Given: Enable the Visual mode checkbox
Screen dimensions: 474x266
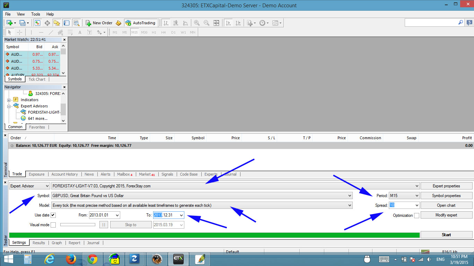Looking at the screenshot, I should pos(53,225).
